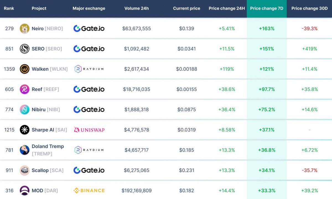This screenshot has width=332, height=199.
Task: Select the MOD price change +33.3% cell
Action: tap(267, 190)
